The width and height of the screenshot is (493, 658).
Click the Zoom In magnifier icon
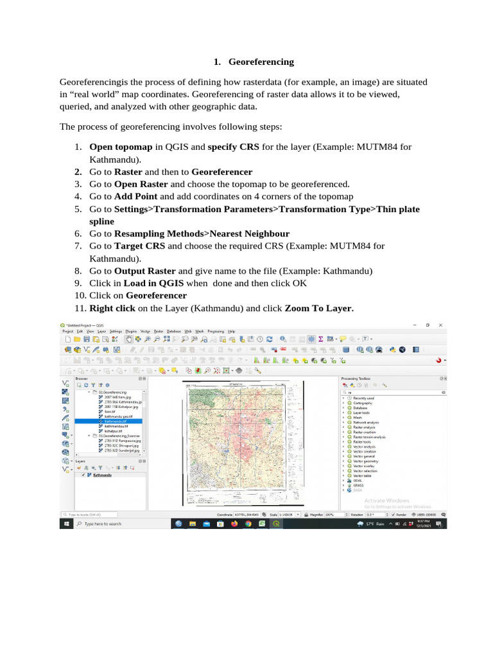click(x=147, y=339)
